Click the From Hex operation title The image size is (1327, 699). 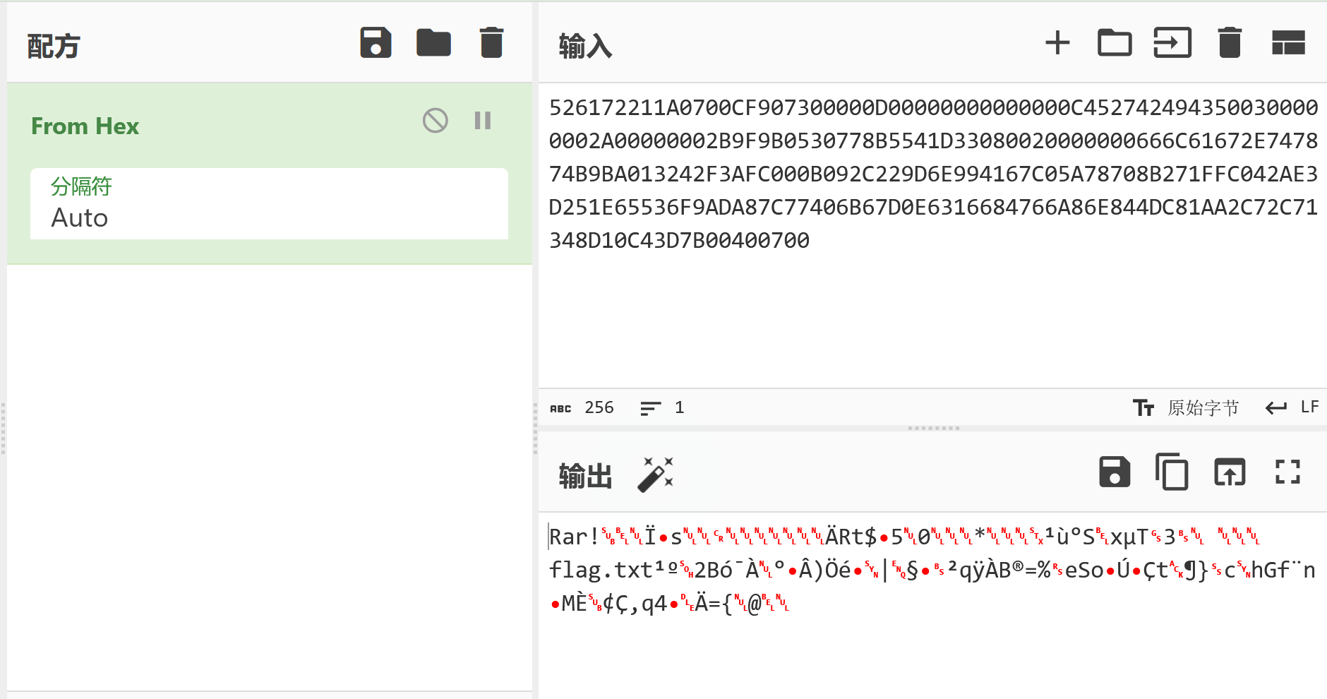pyautogui.click(x=85, y=126)
